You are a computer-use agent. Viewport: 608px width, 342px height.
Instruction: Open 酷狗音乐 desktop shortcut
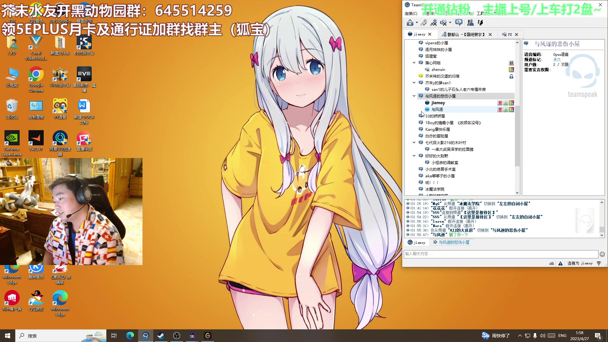point(36,273)
